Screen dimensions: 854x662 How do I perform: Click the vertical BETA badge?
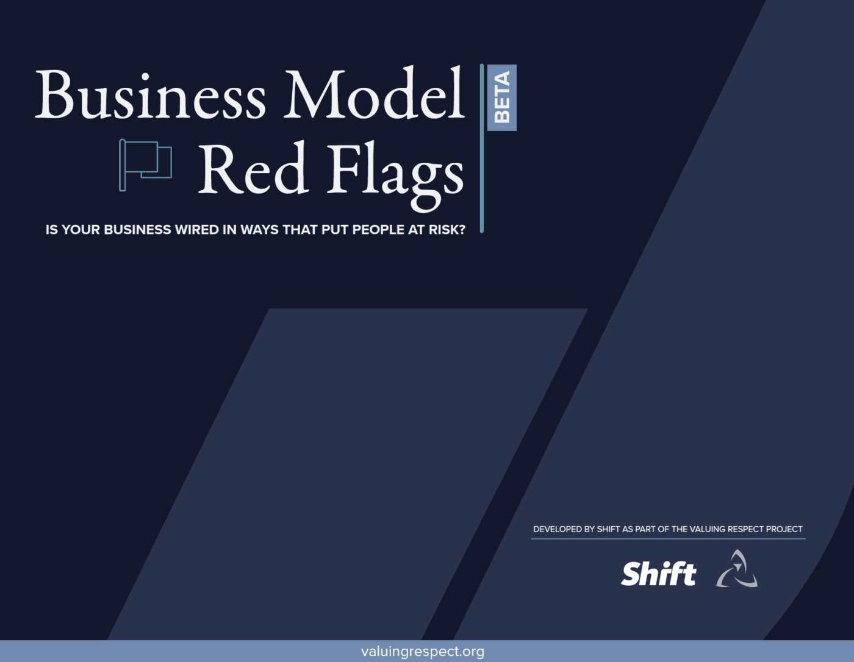tap(501, 98)
